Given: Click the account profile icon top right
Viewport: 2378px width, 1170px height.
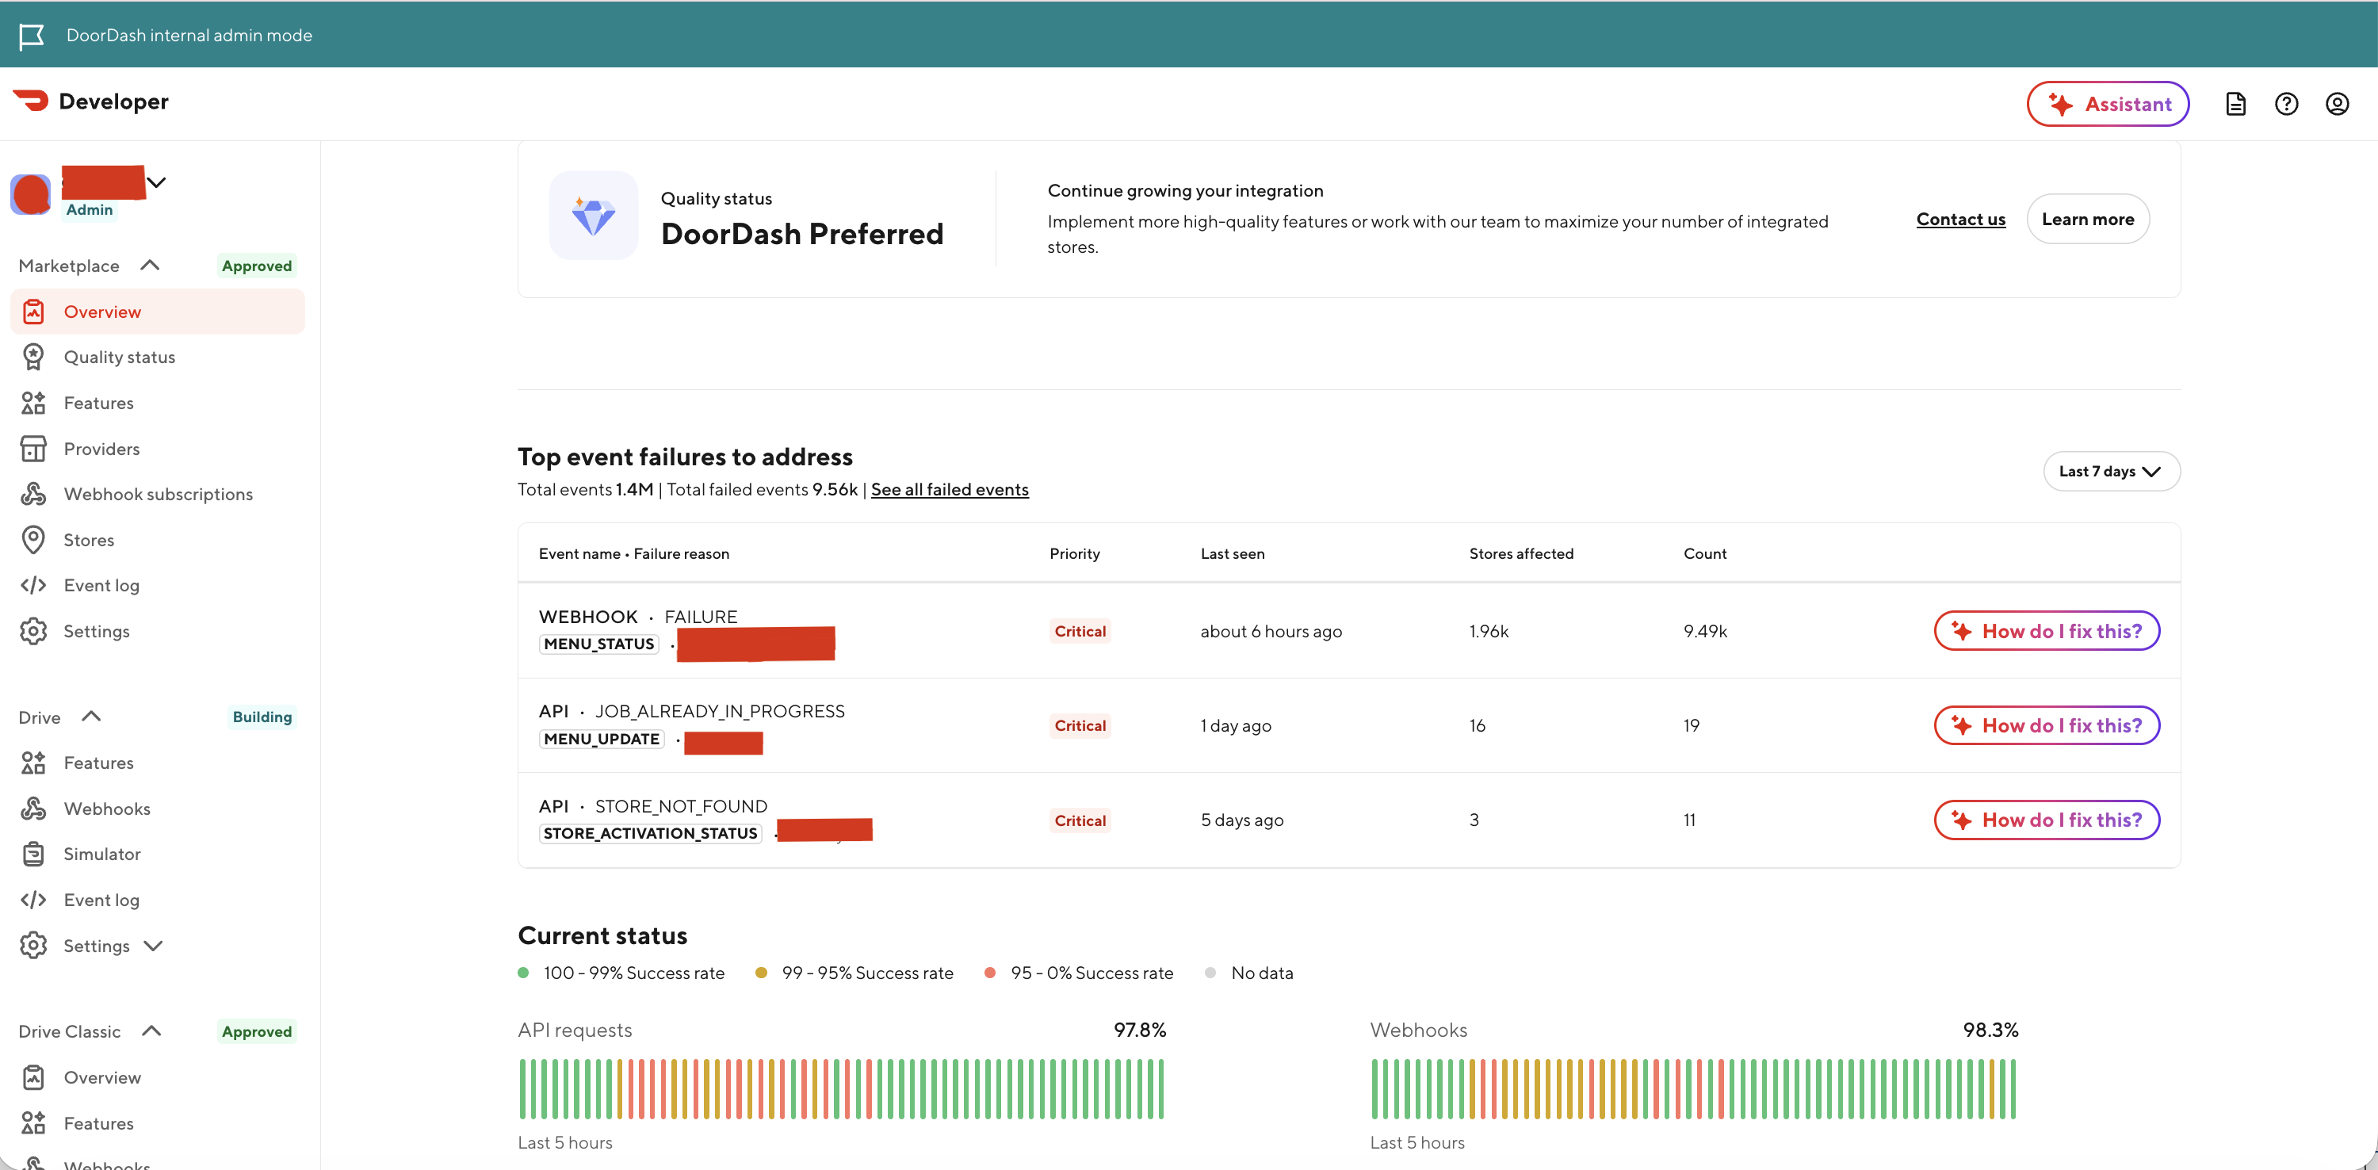Looking at the screenshot, I should point(2337,103).
